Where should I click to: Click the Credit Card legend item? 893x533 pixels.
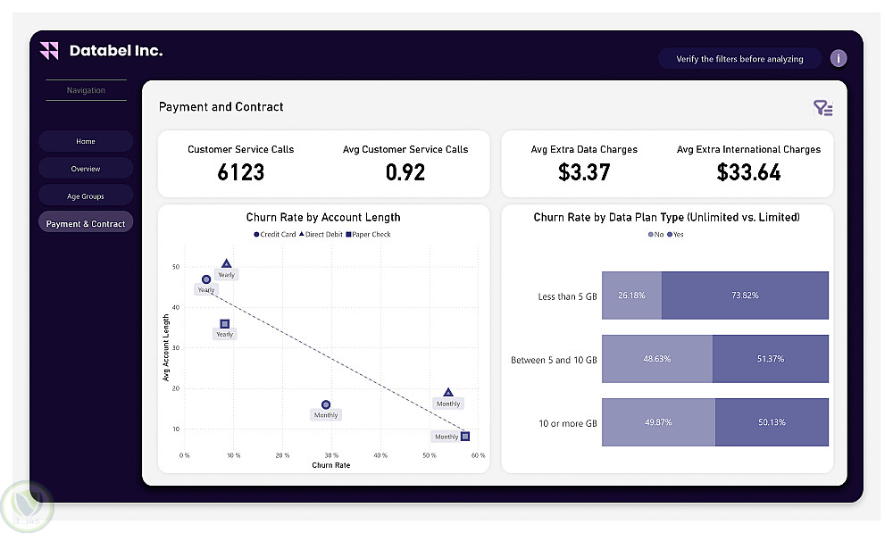coord(275,234)
